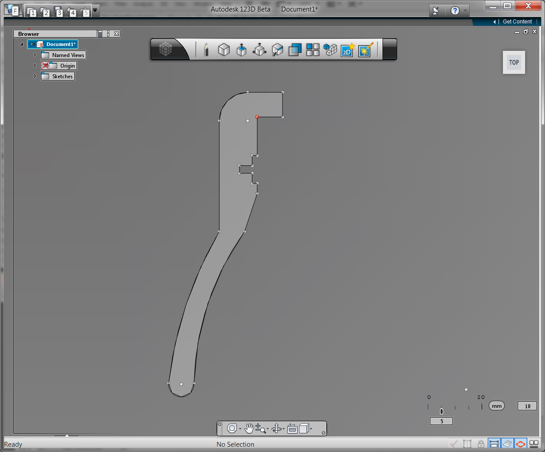This screenshot has width=545, height=452.
Task: Open the Zoom tool dropdown arrow
Action: tap(267, 428)
